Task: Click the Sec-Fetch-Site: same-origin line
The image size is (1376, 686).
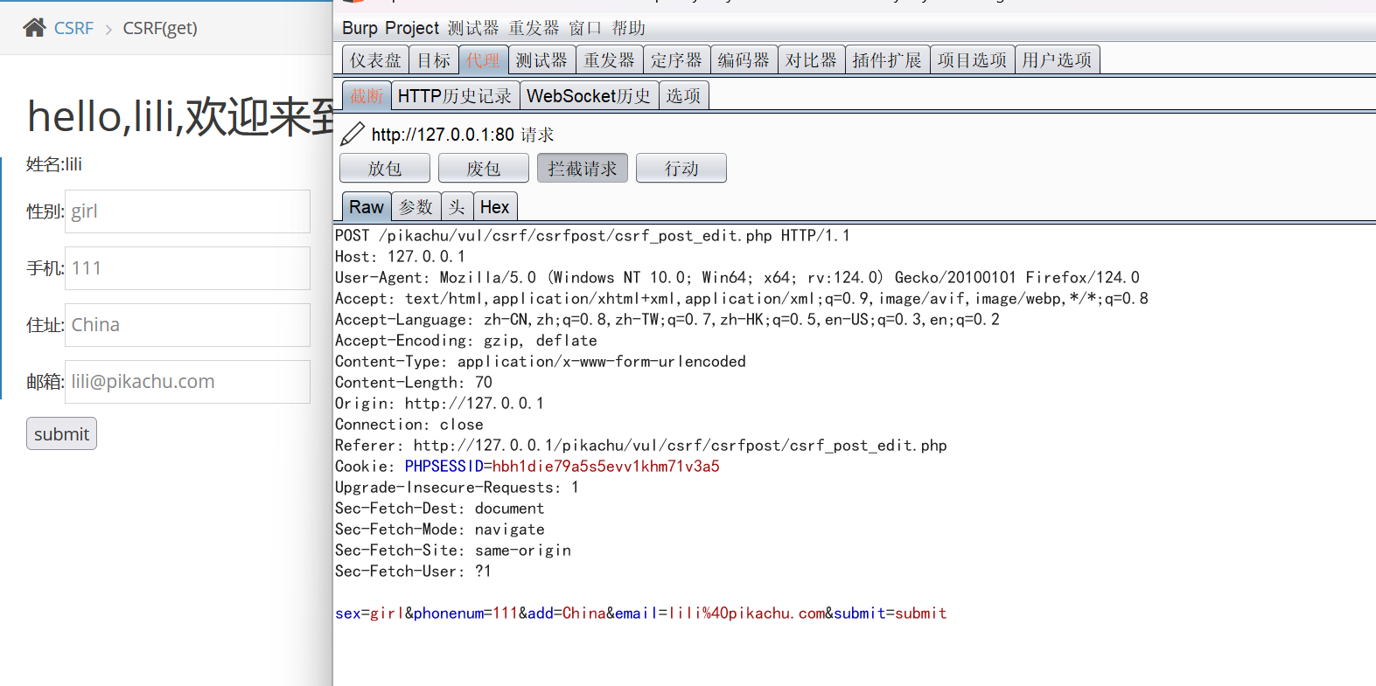Action: click(x=453, y=551)
